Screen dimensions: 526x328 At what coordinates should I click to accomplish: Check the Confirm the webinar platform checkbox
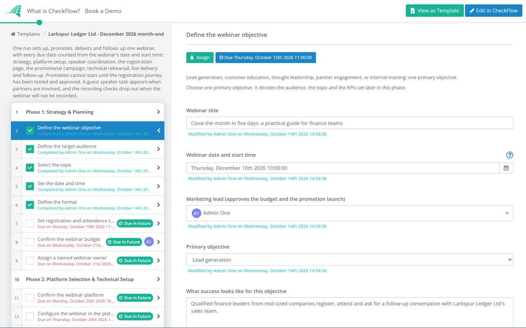[x=30, y=298]
